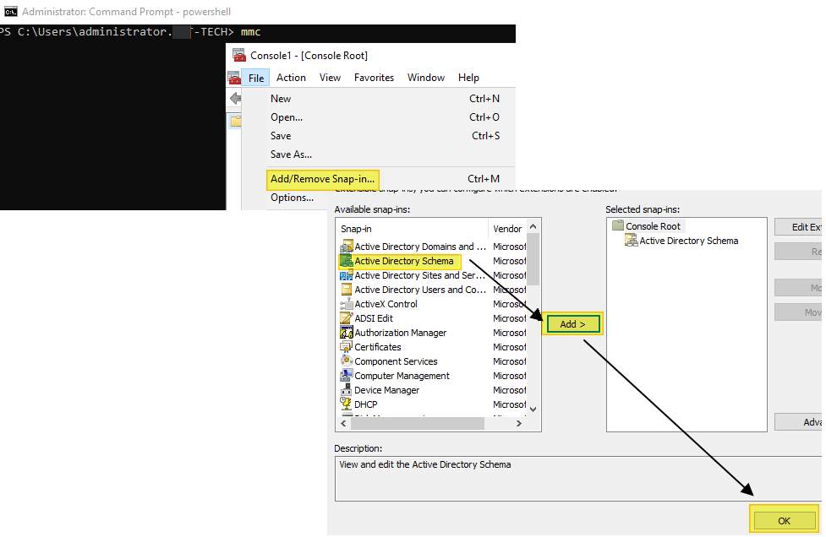Select Active Directory Schema in available list
Viewport: 826px width, 537px height.
(x=403, y=261)
